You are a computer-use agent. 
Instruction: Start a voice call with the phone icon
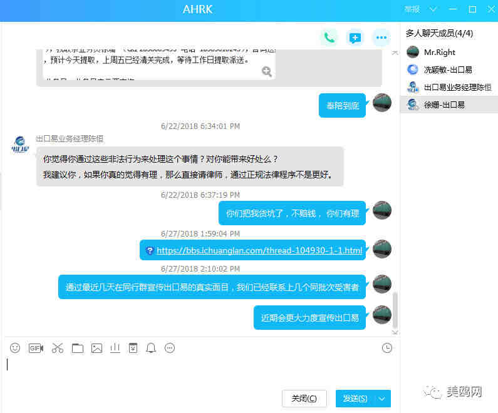pyautogui.click(x=329, y=38)
